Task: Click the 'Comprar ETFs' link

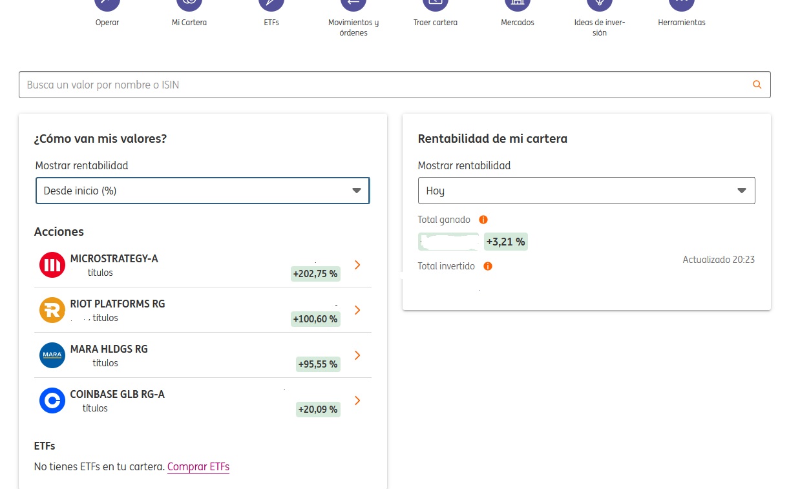Action: 198,466
